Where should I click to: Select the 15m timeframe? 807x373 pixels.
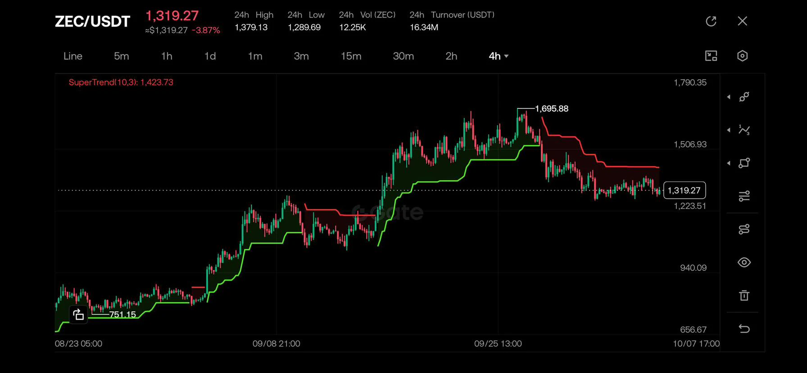pos(351,56)
